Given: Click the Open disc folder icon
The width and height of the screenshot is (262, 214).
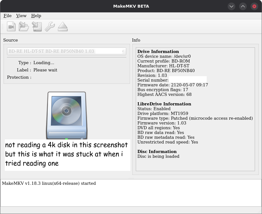Looking at the screenshot, I should click(x=24, y=27).
